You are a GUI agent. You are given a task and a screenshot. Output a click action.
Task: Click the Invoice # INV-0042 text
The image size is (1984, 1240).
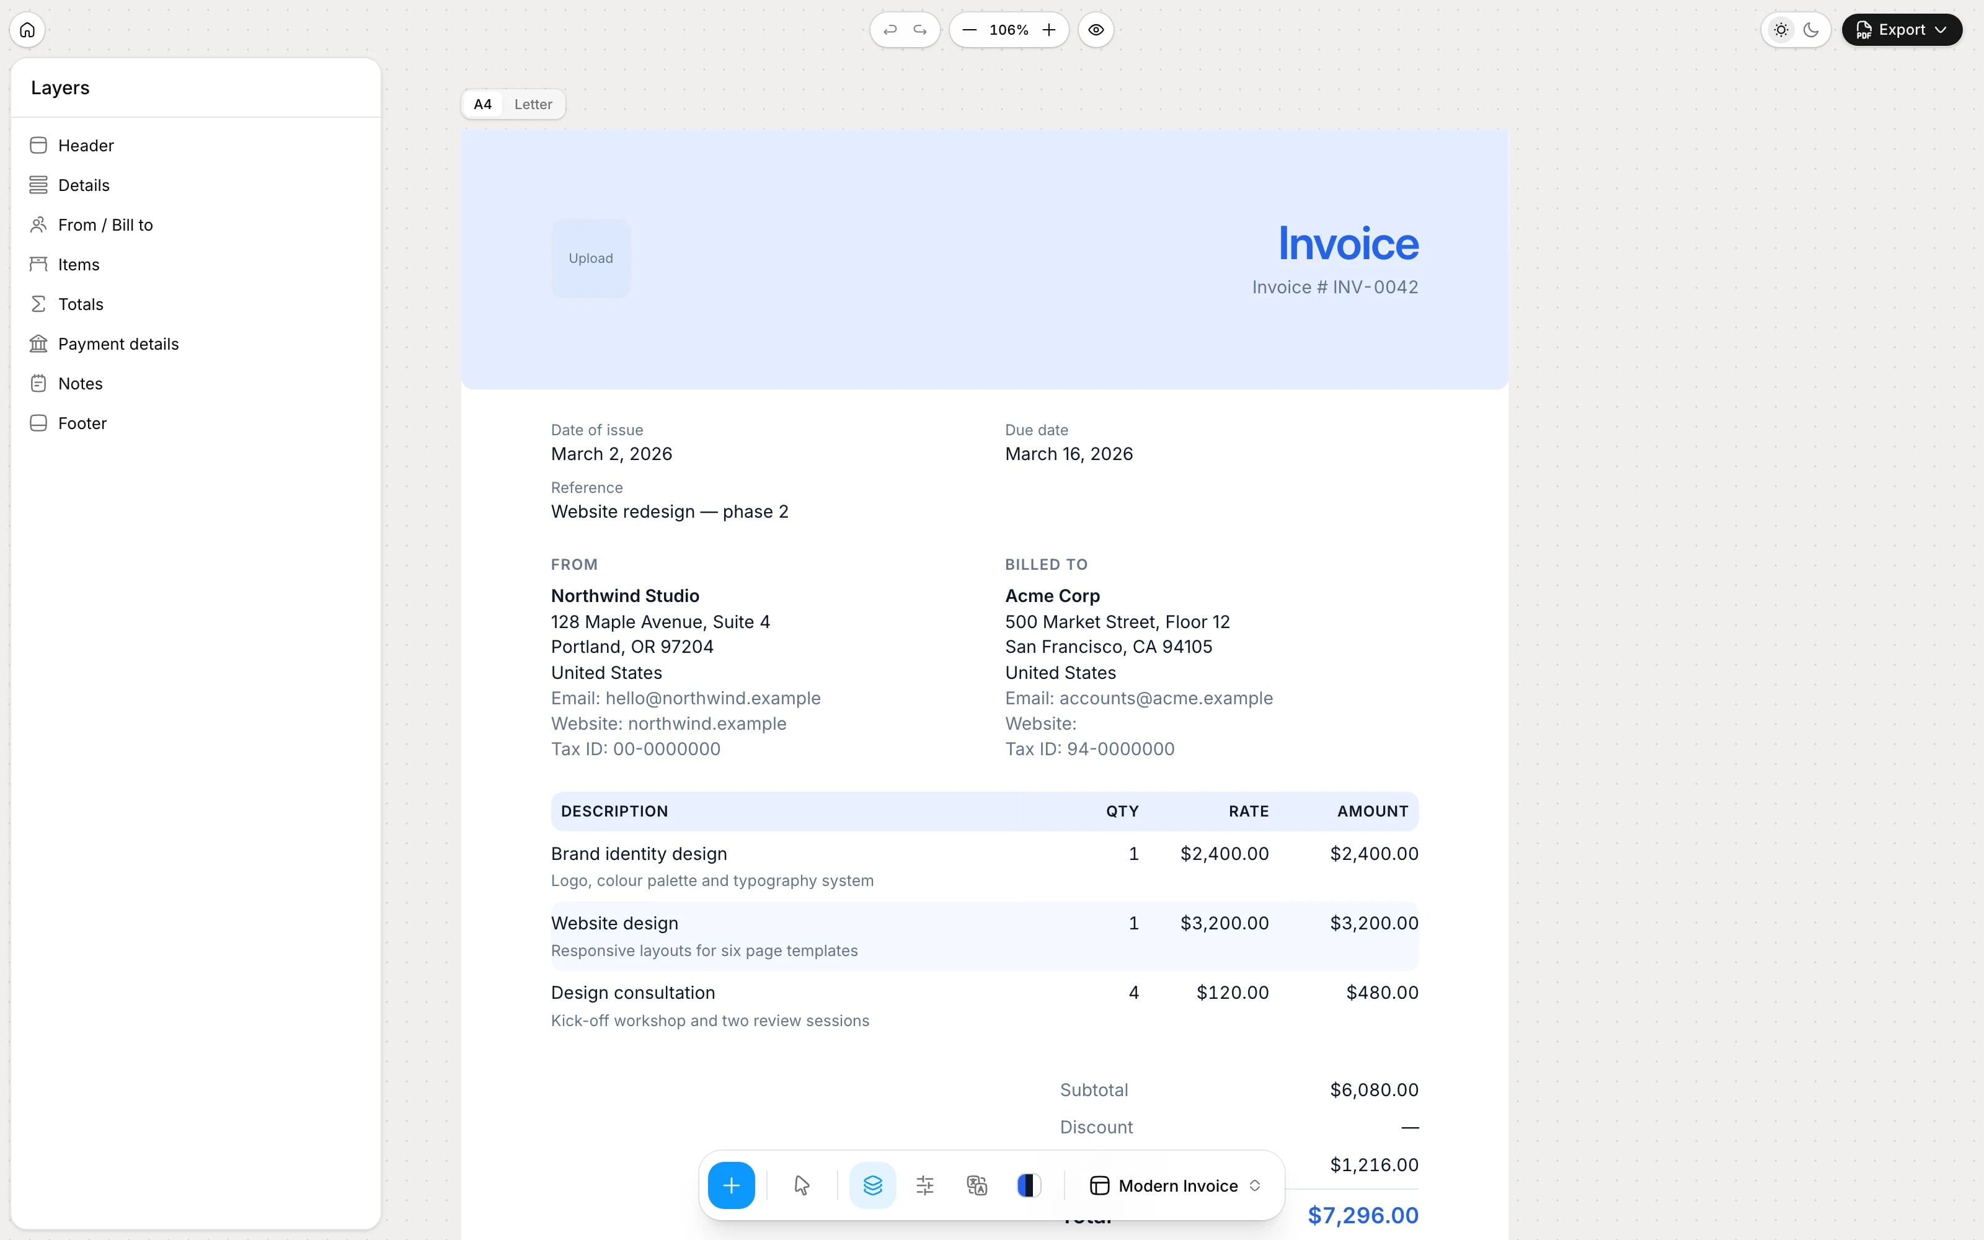(x=1335, y=287)
